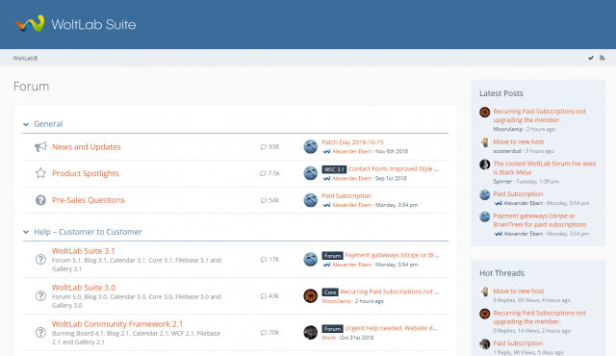This screenshot has height=356, width=616.
Task: Click the 938 post count
Action: (269, 147)
